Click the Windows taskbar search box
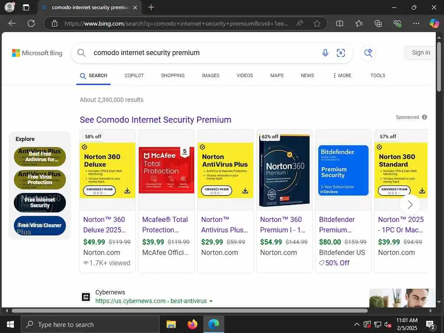This screenshot has width=444, height=333. click(x=90, y=324)
